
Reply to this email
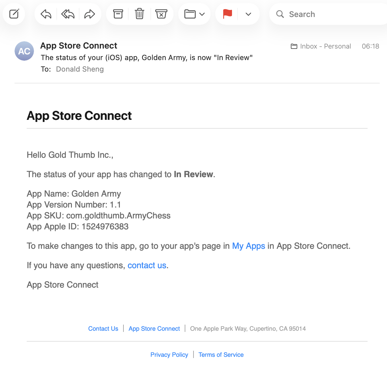[46, 14]
